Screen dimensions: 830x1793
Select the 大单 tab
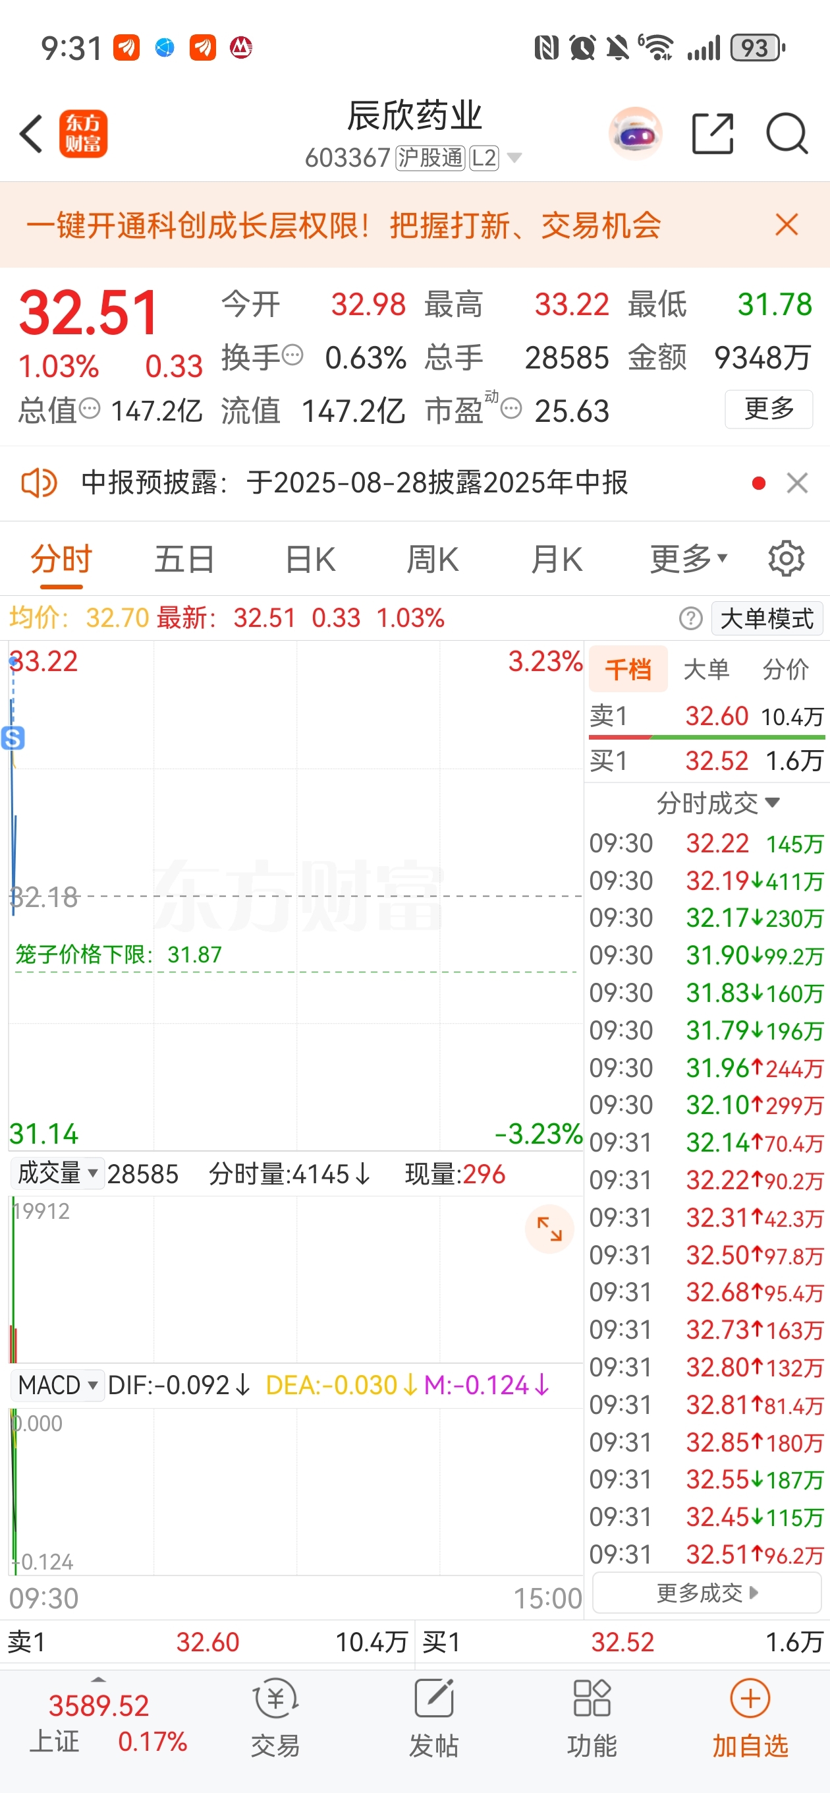point(707,669)
